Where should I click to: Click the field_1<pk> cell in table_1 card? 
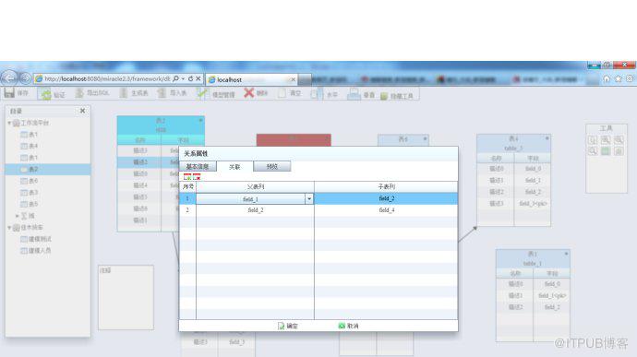(552, 296)
